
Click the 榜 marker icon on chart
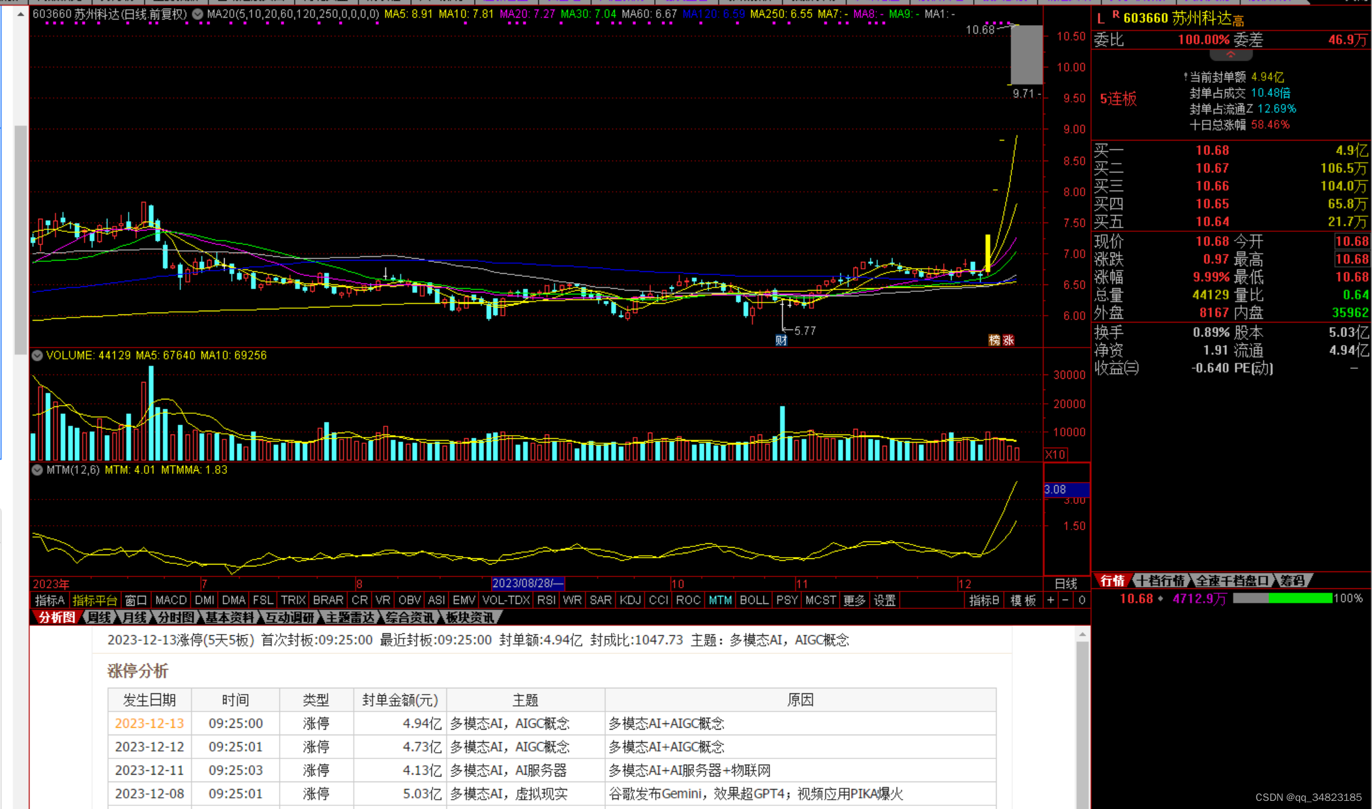click(x=994, y=340)
